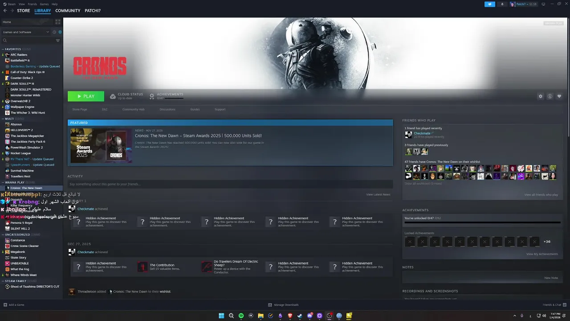Click Add a Game
The height and width of the screenshot is (321, 570).
pos(14,305)
